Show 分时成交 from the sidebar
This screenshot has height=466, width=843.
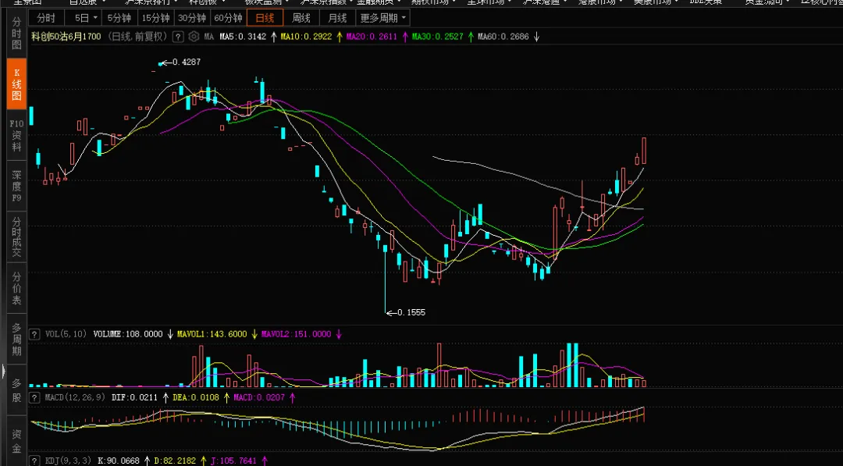16,237
